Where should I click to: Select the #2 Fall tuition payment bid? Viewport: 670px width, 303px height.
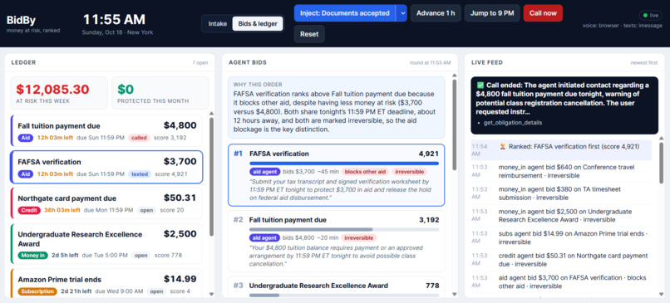point(336,241)
